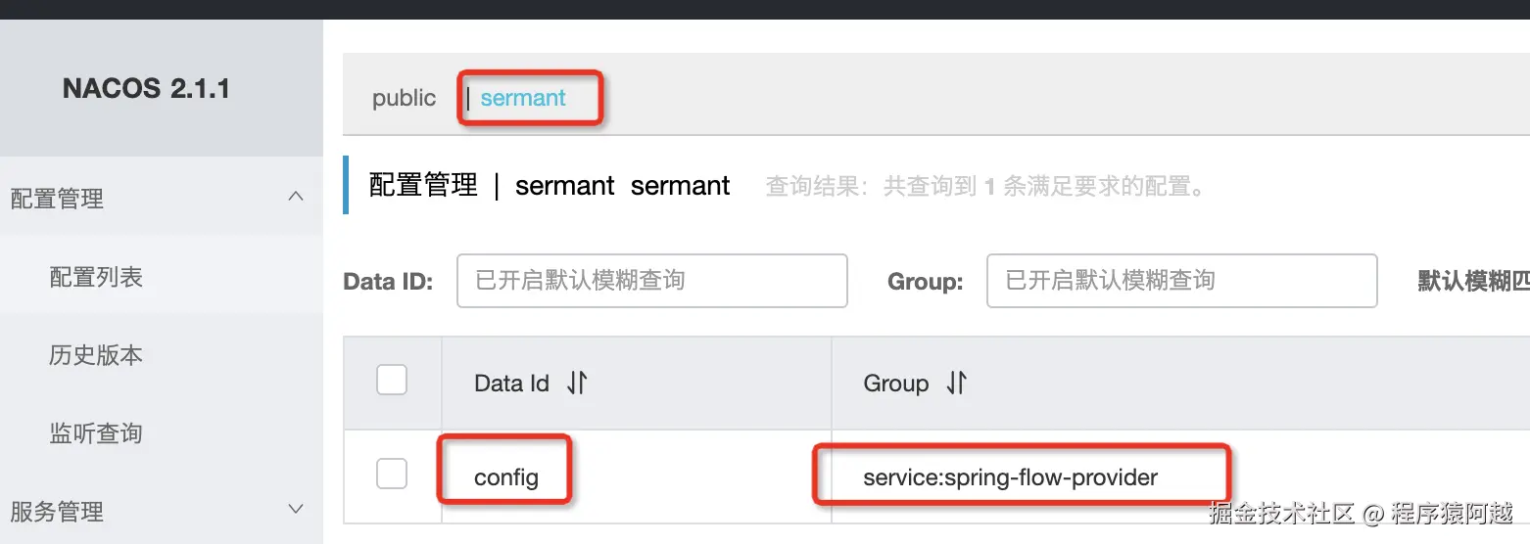Click the NACOS 2.1.1 logo title

click(146, 89)
